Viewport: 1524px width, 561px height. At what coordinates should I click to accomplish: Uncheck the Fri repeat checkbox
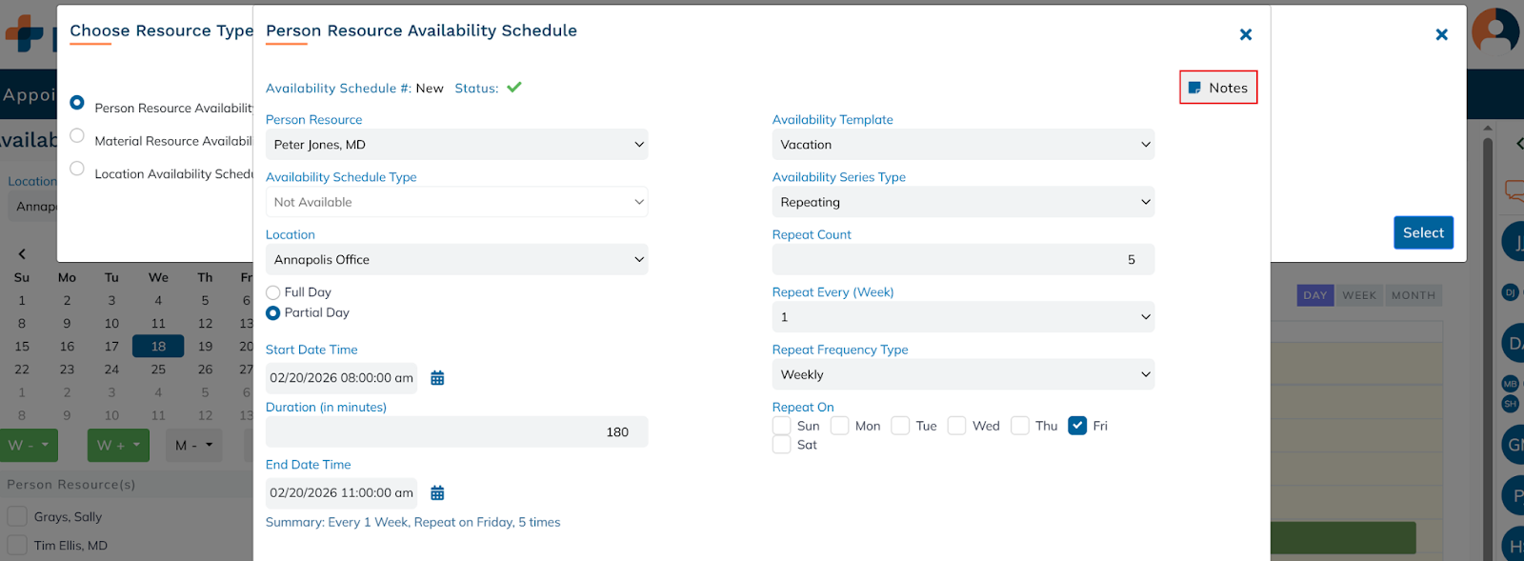1077,426
